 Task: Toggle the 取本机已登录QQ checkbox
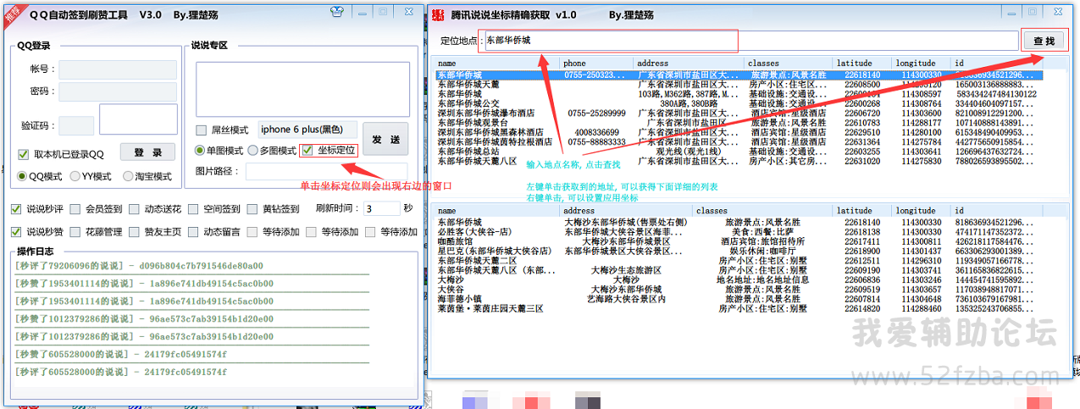click(24, 154)
